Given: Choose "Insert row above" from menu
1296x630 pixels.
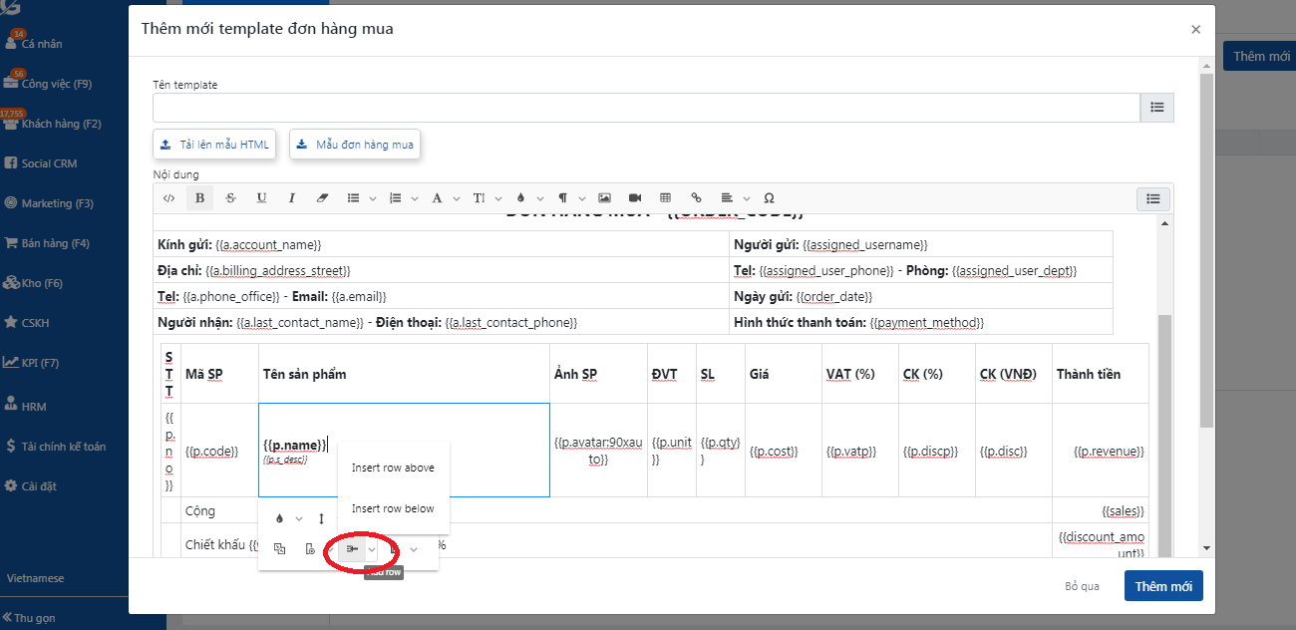Looking at the screenshot, I should tap(393, 468).
